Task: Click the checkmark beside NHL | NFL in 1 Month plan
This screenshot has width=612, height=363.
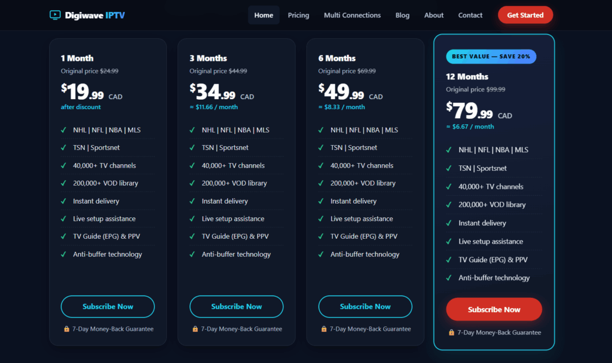Action: tap(63, 130)
